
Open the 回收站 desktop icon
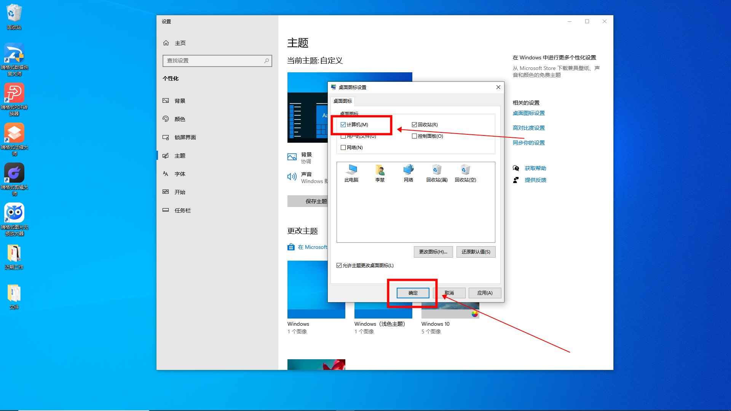coord(14,11)
